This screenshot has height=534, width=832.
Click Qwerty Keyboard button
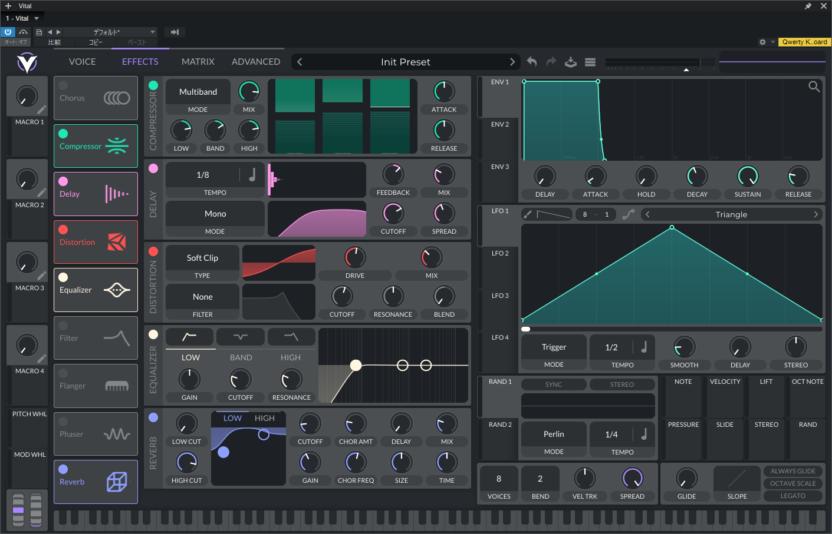804,42
